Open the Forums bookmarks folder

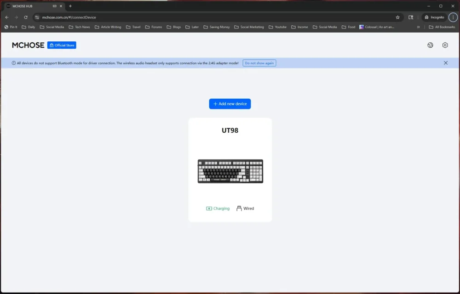pyautogui.click(x=154, y=27)
